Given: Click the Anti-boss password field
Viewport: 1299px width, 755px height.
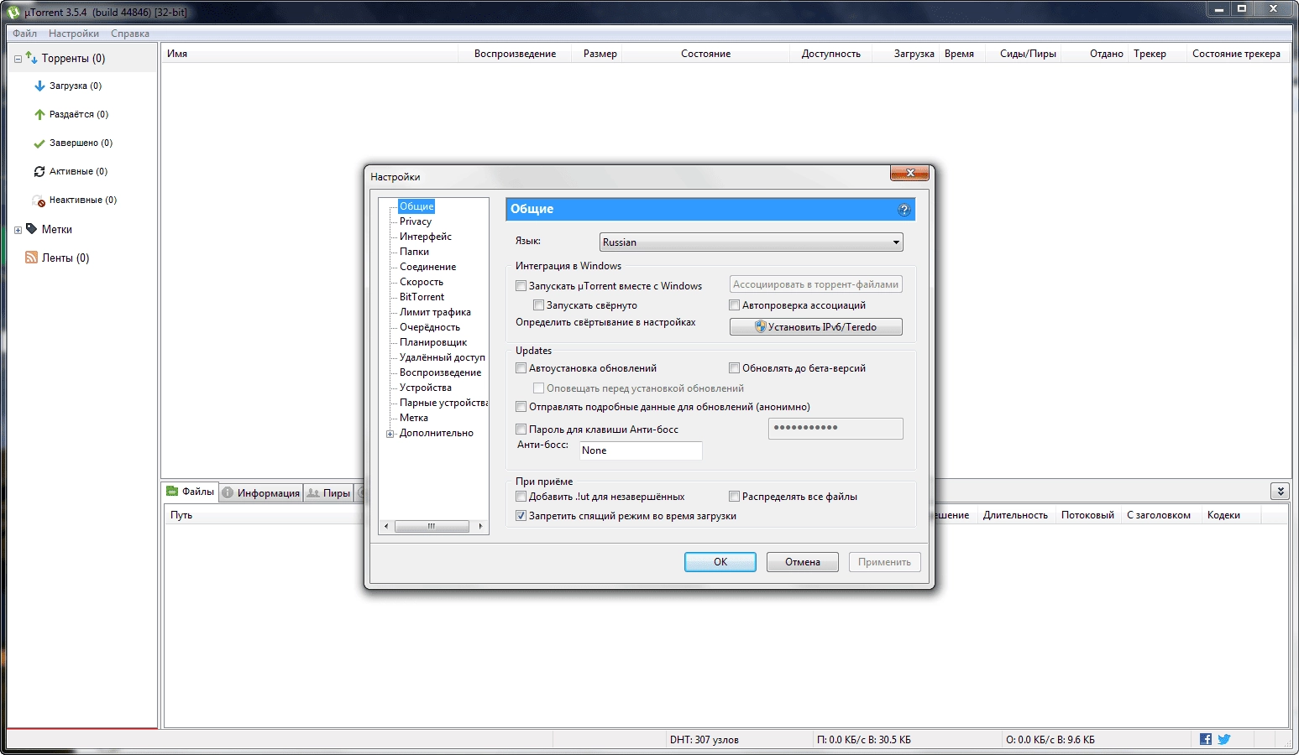Looking at the screenshot, I should click(835, 428).
